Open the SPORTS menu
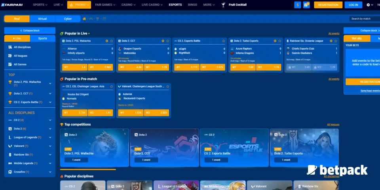The image size is (380, 190). tap(40, 5)
